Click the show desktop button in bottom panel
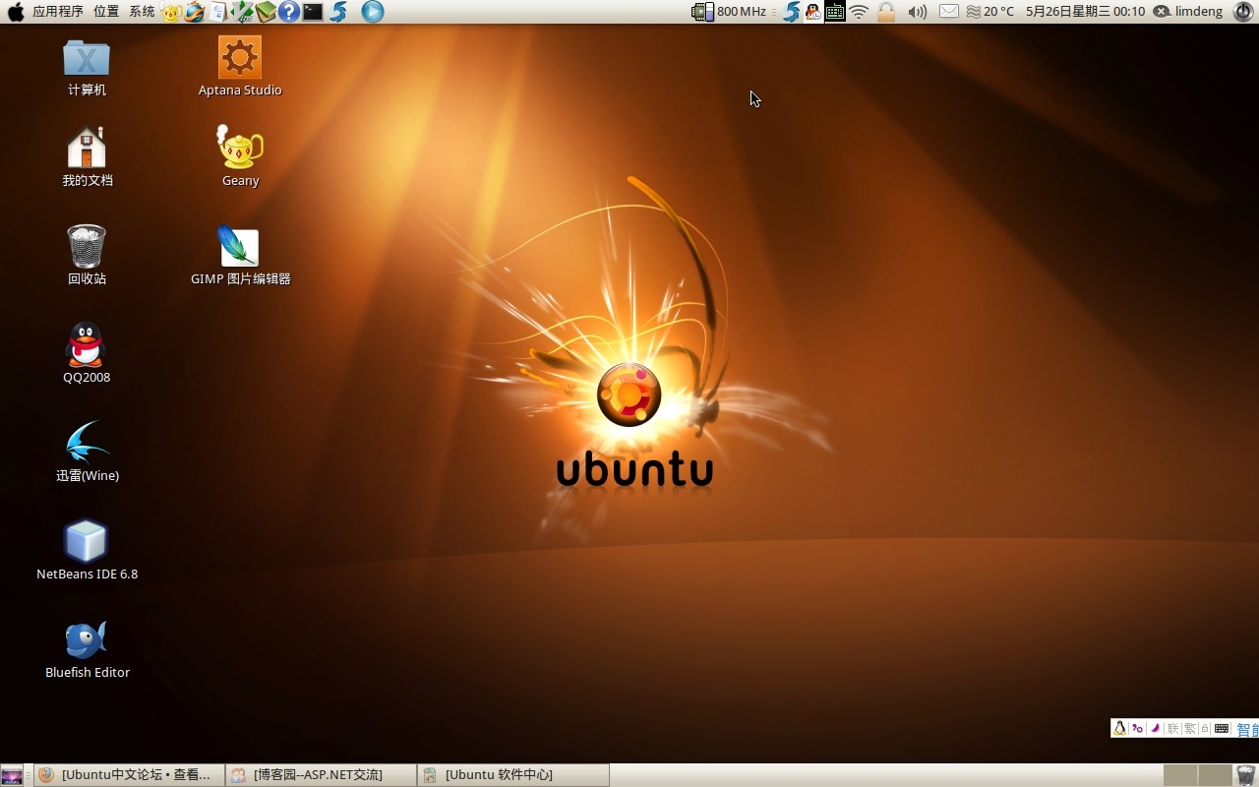 (12, 775)
